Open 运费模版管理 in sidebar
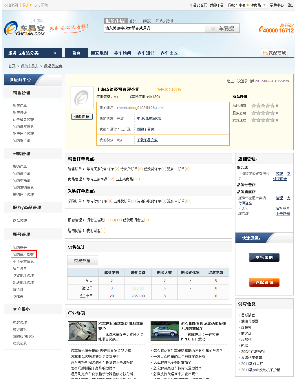 pyautogui.click(x=23, y=120)
